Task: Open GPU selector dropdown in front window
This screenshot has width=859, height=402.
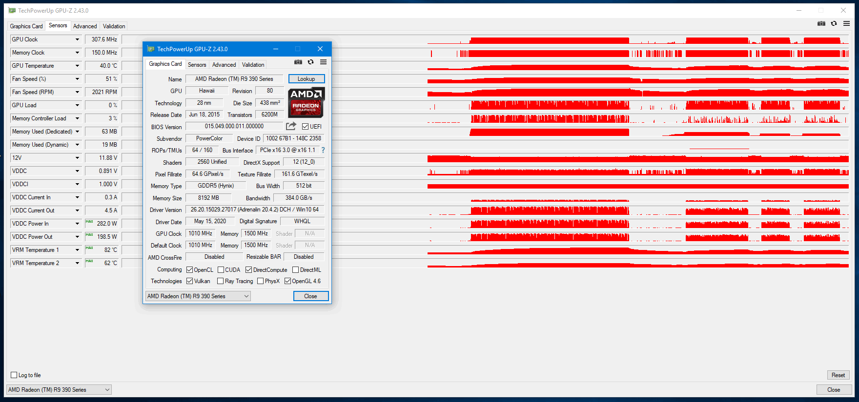Action: (x=198, y=296)
